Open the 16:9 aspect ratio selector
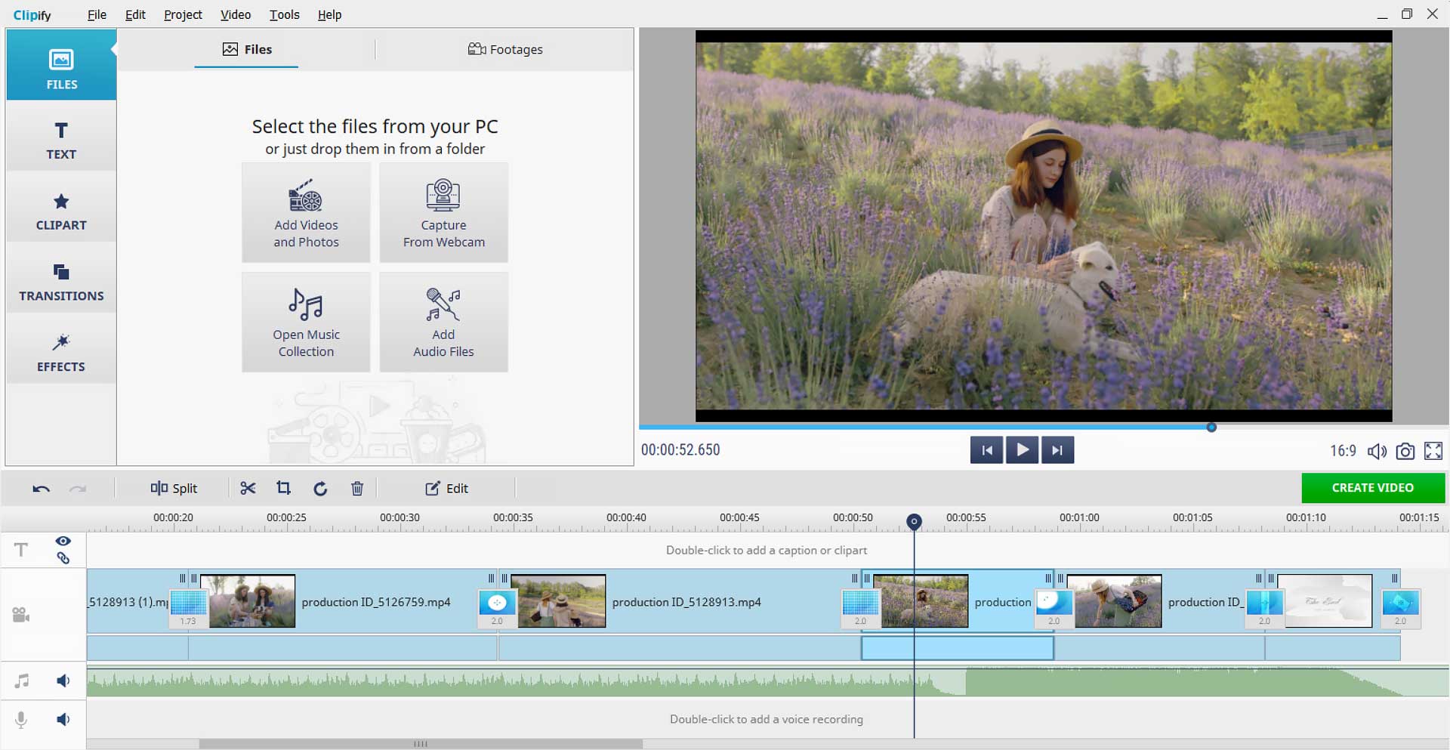This screenshot has height=750, width=1450. pyautogui.click(x=1342, y=451)
